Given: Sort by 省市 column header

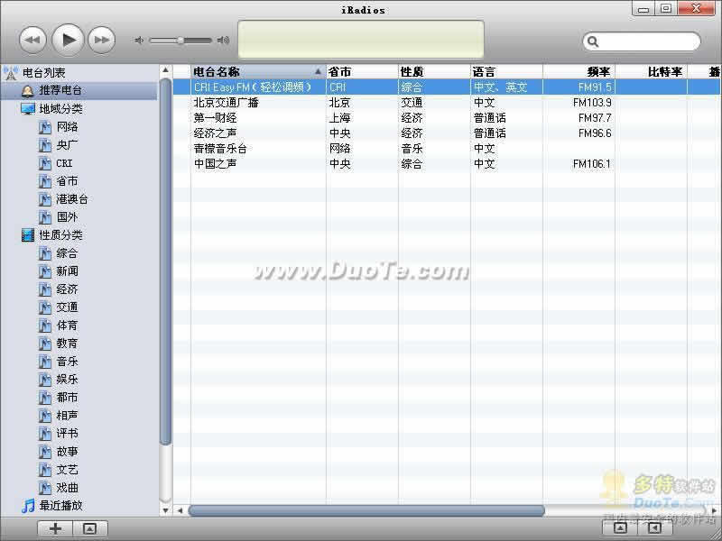Looking at the screenshot, I should 363,72.
